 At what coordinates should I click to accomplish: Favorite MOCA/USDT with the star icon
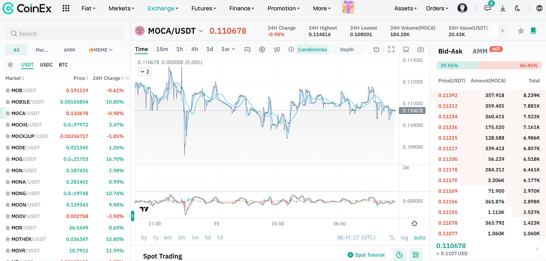(x=521, y=30)
